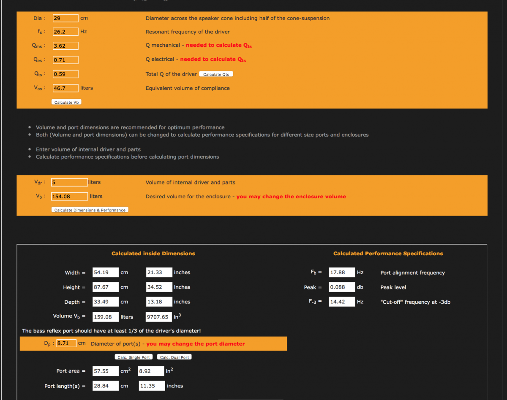Select the Depth cm field

(106, 302)
